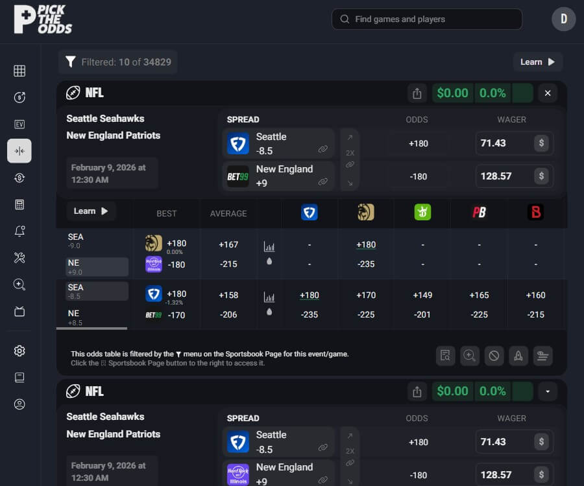Click the Learn button at the top right
This screenshot has height=486, width=584.
click(x=537, y=62)
